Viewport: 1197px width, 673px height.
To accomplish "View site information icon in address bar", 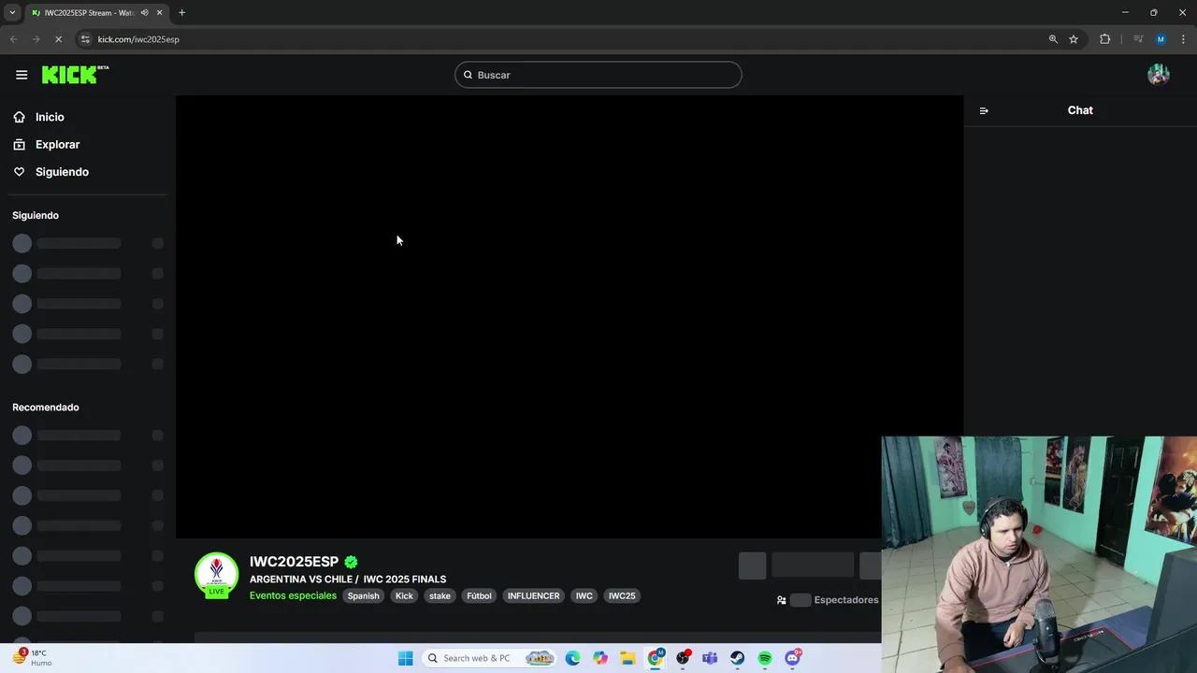I will point(85,39).
